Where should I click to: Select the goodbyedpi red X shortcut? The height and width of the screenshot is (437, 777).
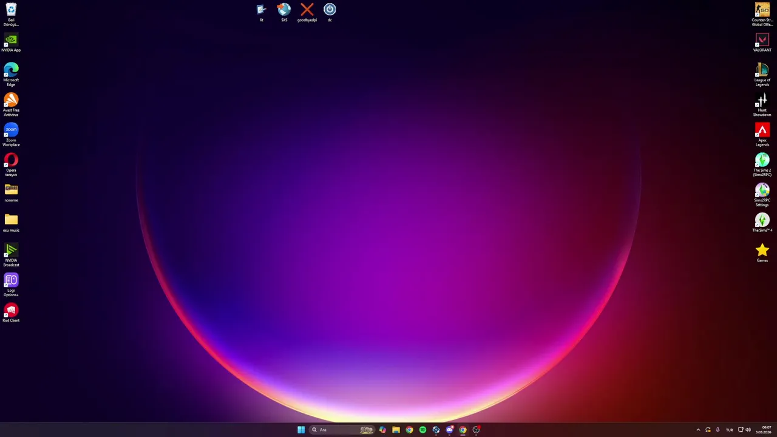pos(307,12)
